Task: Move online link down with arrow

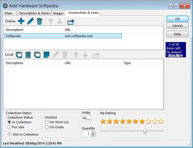Action: coord(60,21)
